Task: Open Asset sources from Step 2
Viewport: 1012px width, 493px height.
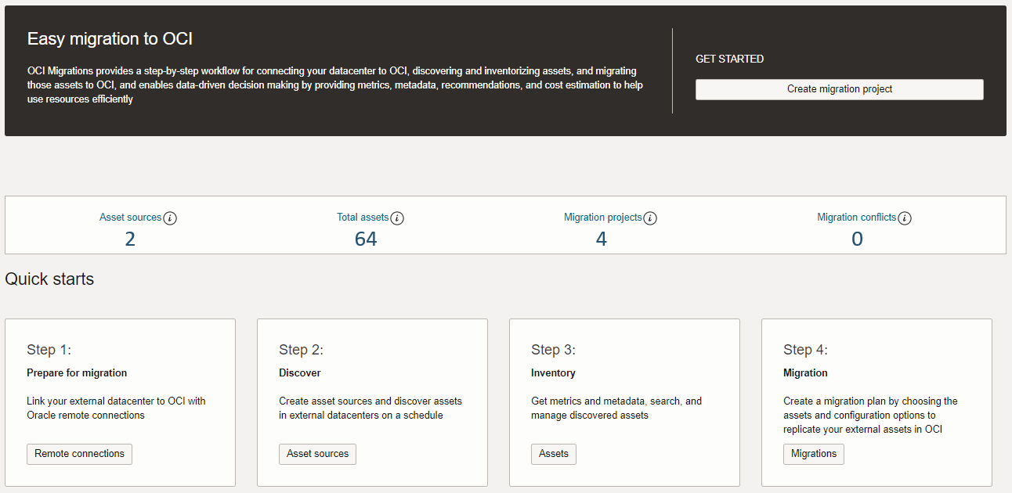Action: (x=317, y=454)
